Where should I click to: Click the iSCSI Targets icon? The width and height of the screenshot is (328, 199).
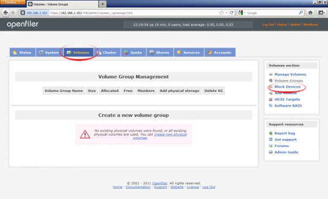coord(271,99)
